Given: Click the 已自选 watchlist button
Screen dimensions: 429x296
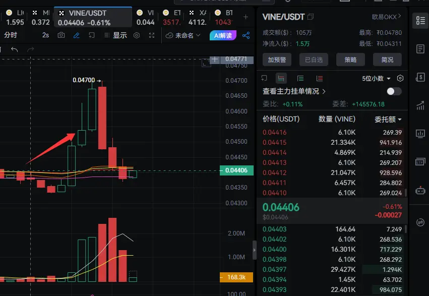Looking at the screenshot, I should 314,60.
